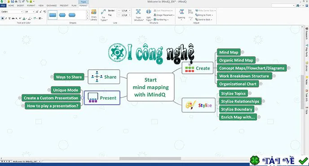Toggle Underline text formatting
Viewport: 309px width, 166px height.
[9, 18]
